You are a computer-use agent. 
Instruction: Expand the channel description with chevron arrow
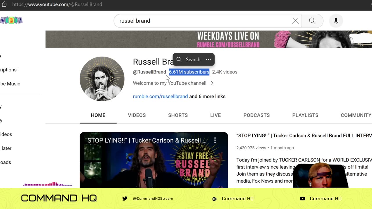point(212,83)
